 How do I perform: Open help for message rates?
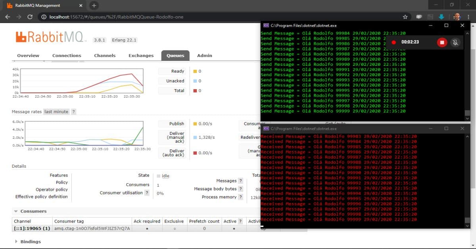pyautogui.click(x=73, y=112)
